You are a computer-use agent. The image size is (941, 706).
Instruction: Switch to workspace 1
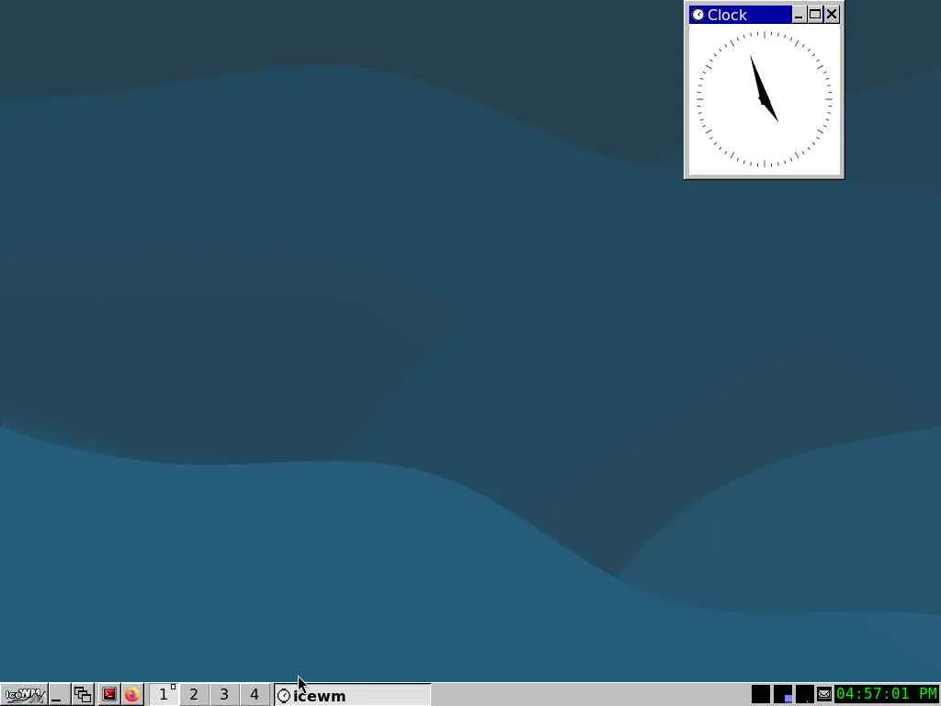[164, 695]
